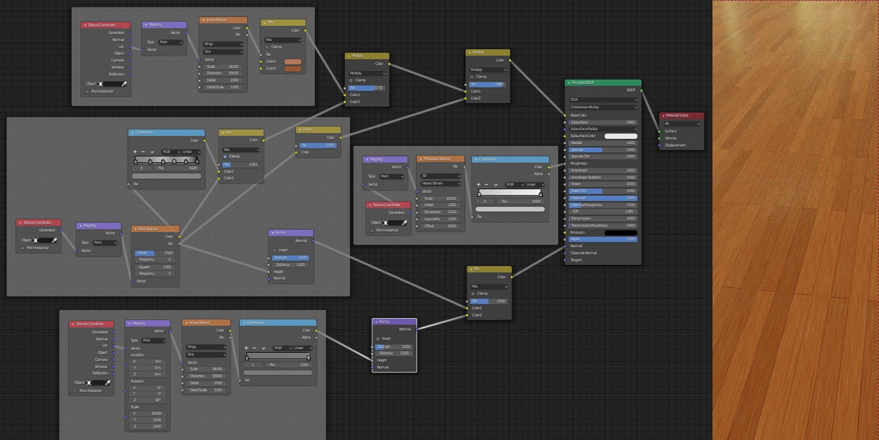
Task: Collapse the Material Output node
Action: tap(663, 116)
